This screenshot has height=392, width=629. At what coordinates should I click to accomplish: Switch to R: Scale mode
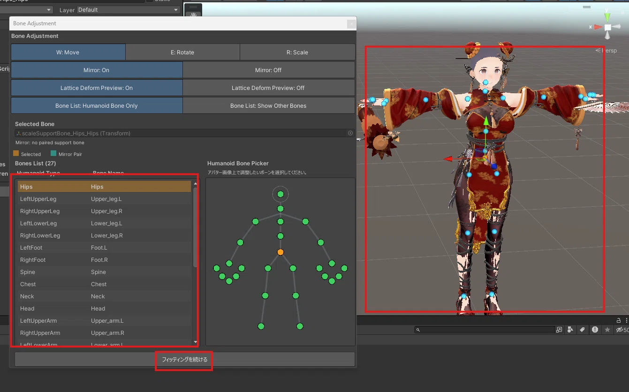coord(297,52)
